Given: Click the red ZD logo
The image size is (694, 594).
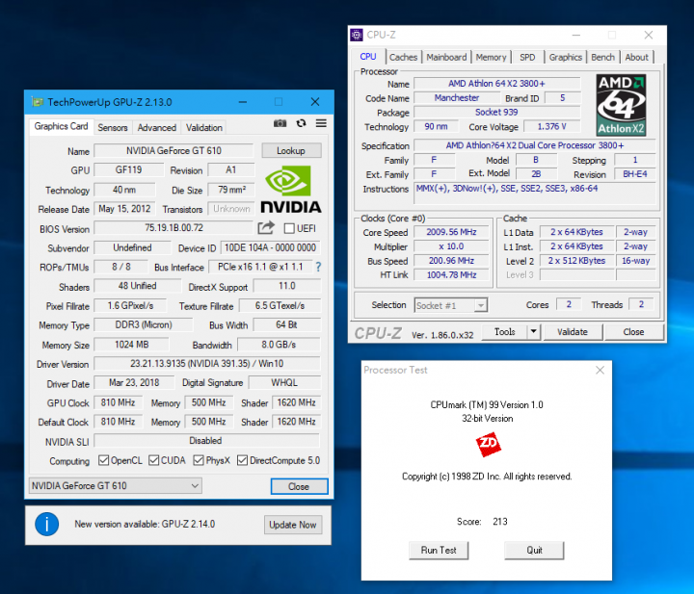Looking at the screenshot, I should [488, 444].
